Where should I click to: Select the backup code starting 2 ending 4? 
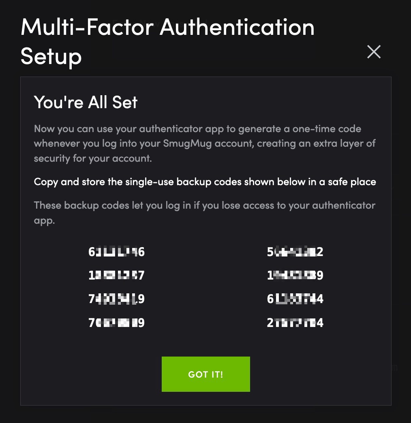[295, 323]
